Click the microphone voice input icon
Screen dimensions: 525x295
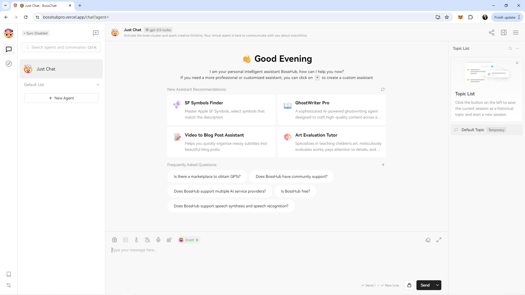tap(158, 240)
